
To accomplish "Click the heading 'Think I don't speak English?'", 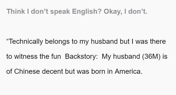I will (x=54, y=11).
